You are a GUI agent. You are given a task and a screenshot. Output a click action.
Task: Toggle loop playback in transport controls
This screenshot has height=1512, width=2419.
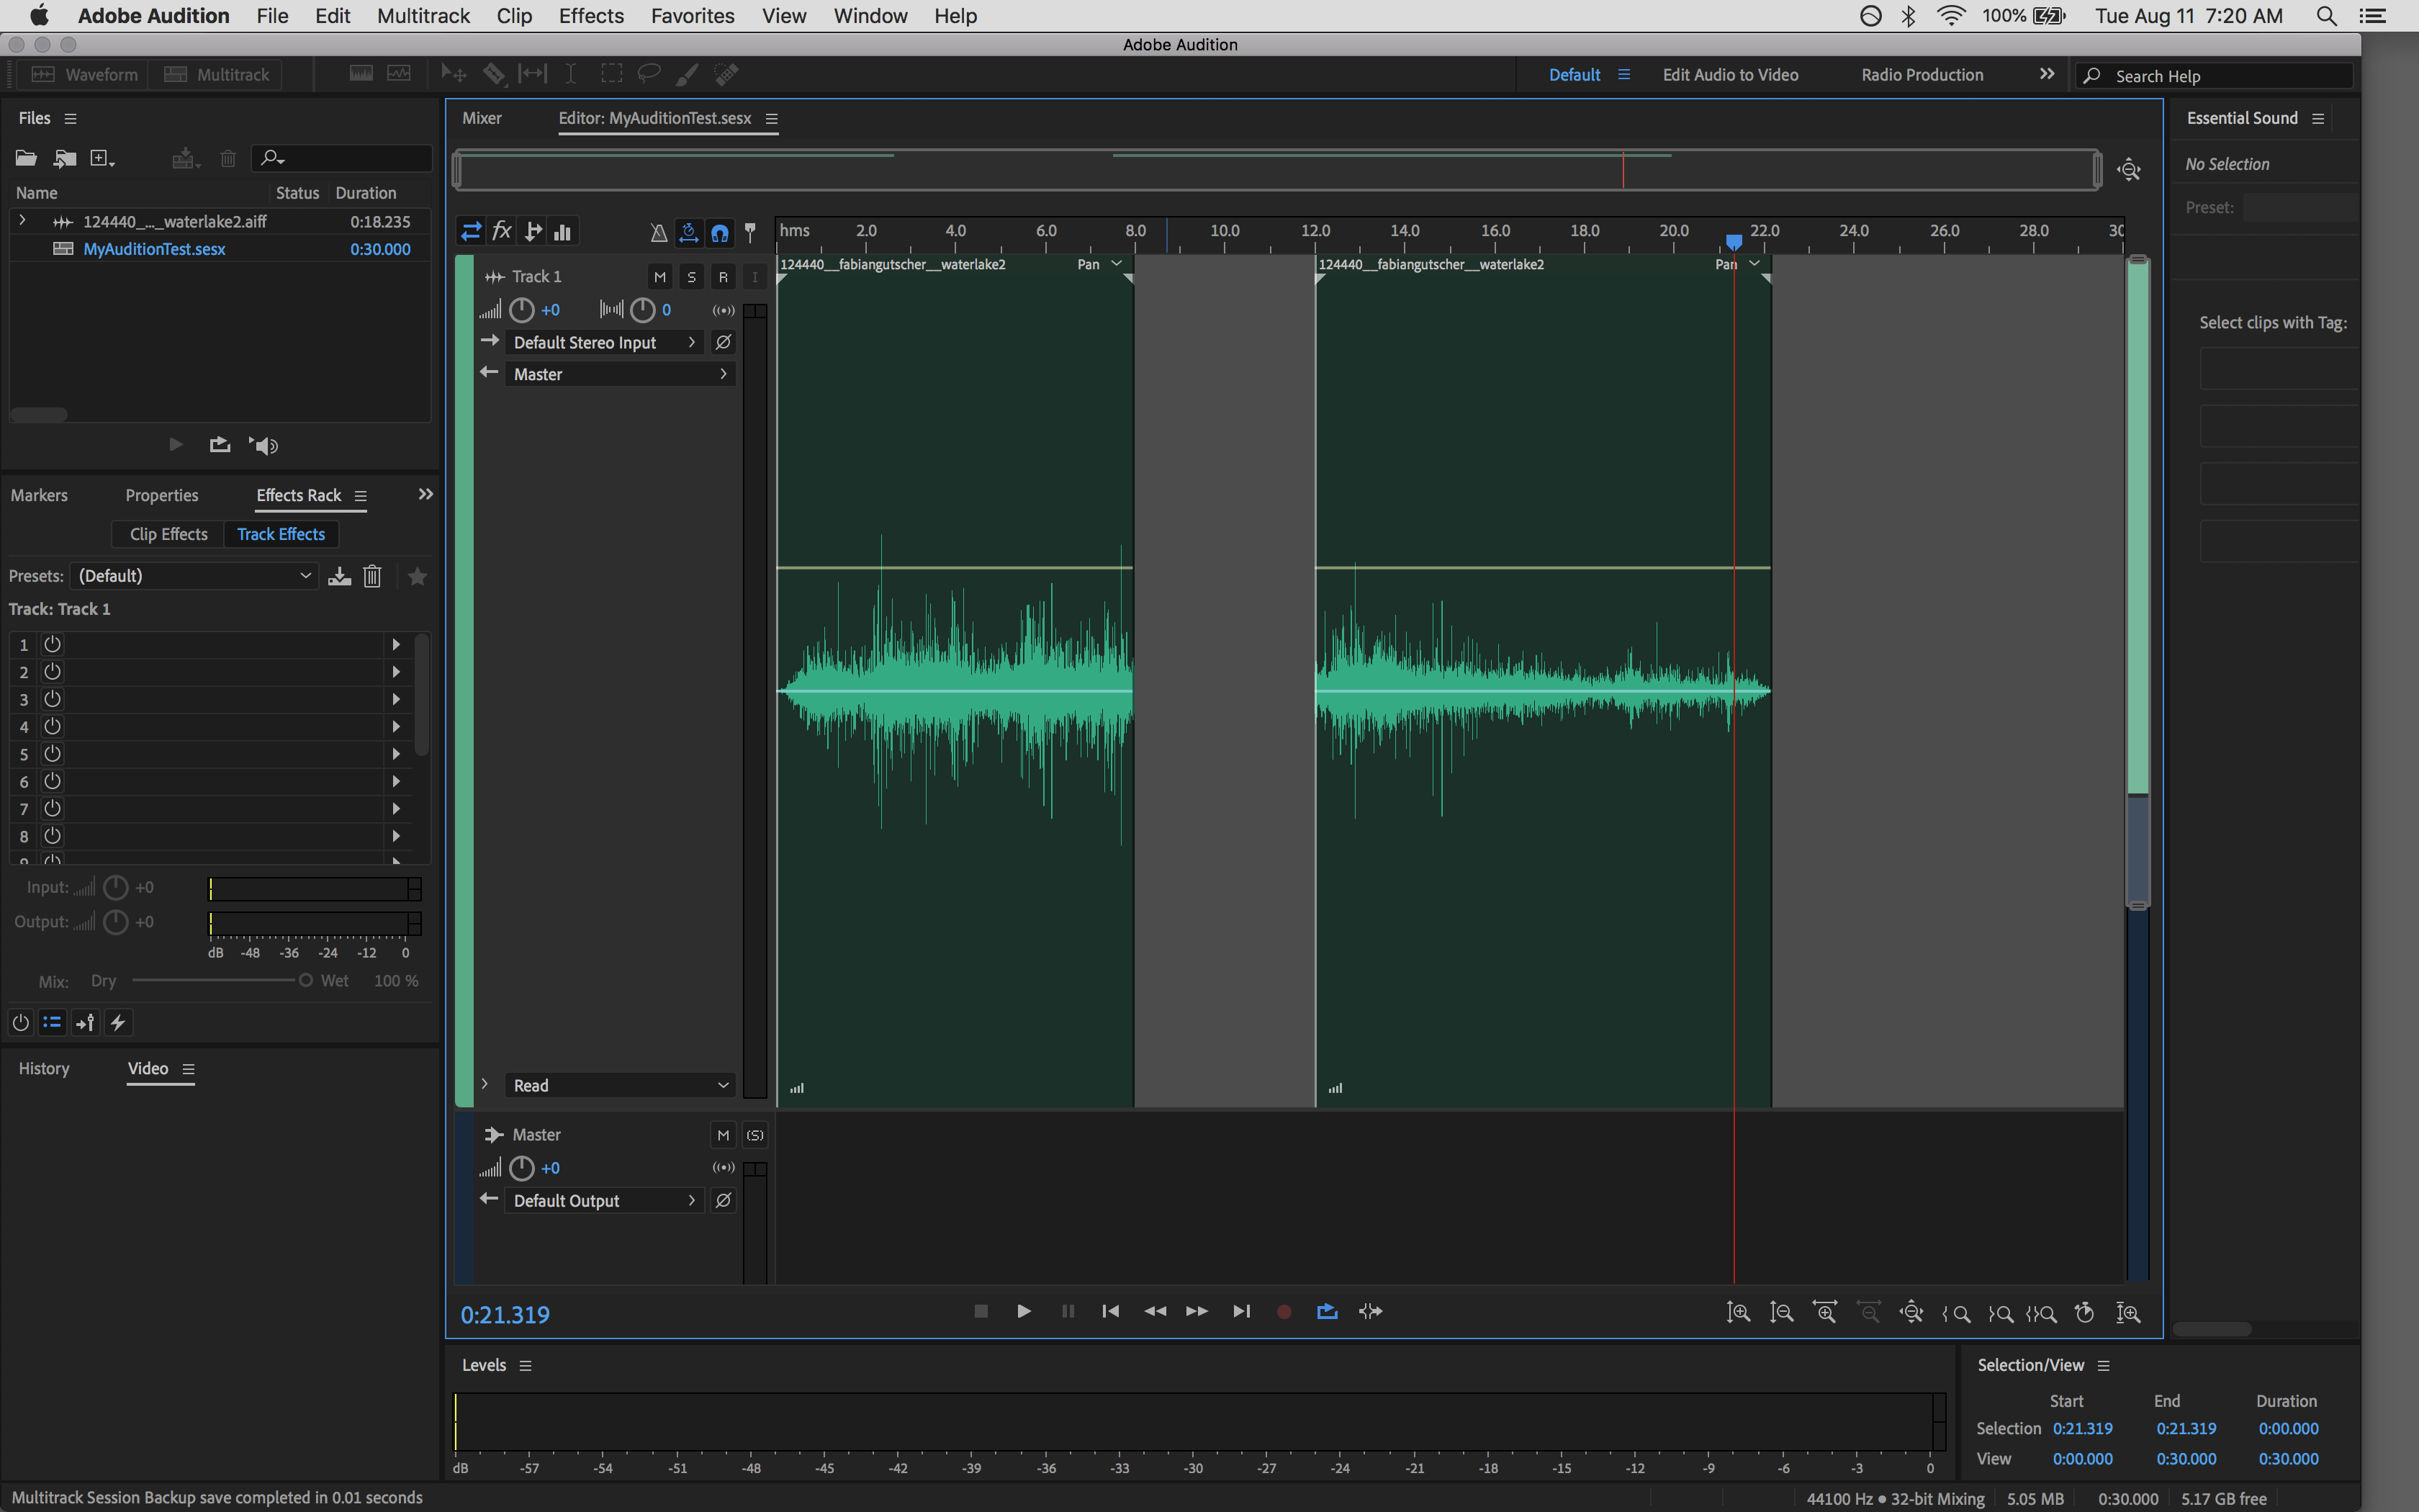pyautogui.click(x=1326, y=1311)
